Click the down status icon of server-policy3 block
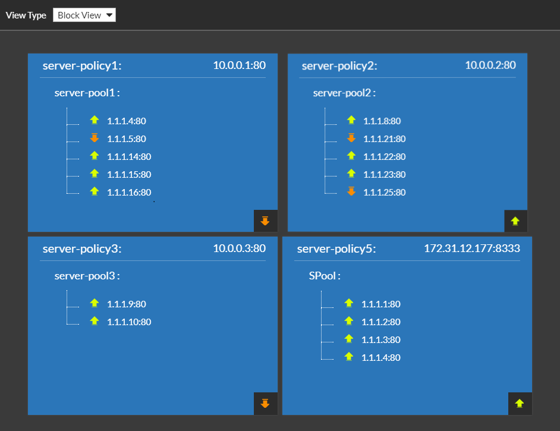This screenshot has width=560, height=431. coord(265,404)
